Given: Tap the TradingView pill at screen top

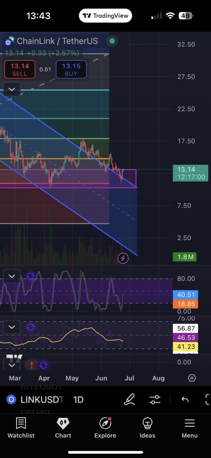Looking at the screenshot, I should (105, 16).
